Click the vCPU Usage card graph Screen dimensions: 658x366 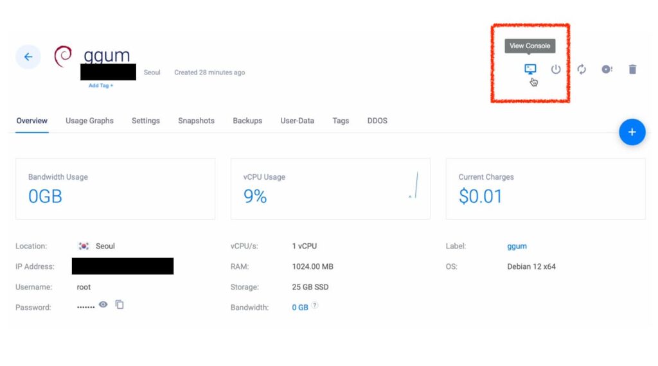click(x=413, y=186)
